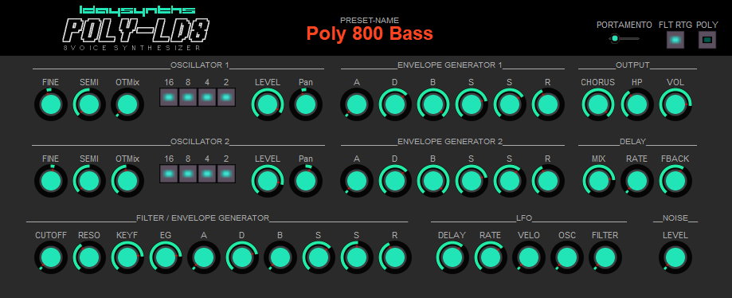Click the Poly 800 Bass preset name
732x298 pixels.
(370, 33)
